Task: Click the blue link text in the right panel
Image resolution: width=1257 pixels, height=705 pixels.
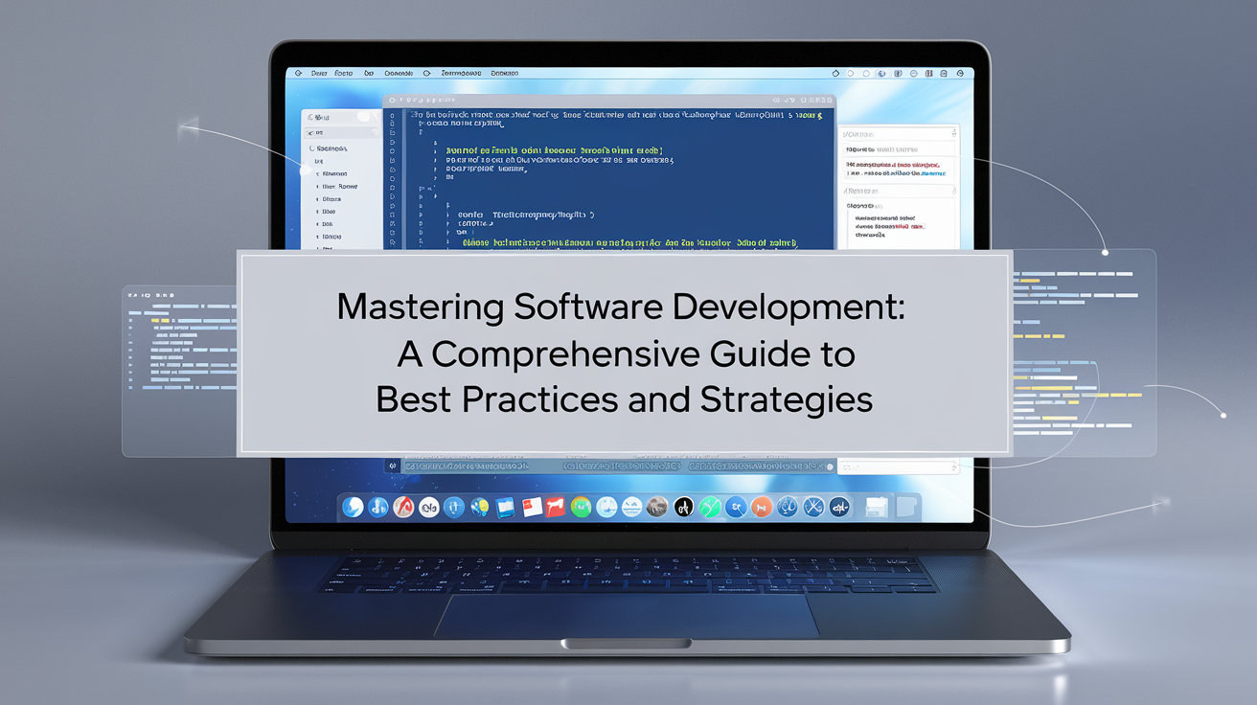Action: click(x=931, y=173)
